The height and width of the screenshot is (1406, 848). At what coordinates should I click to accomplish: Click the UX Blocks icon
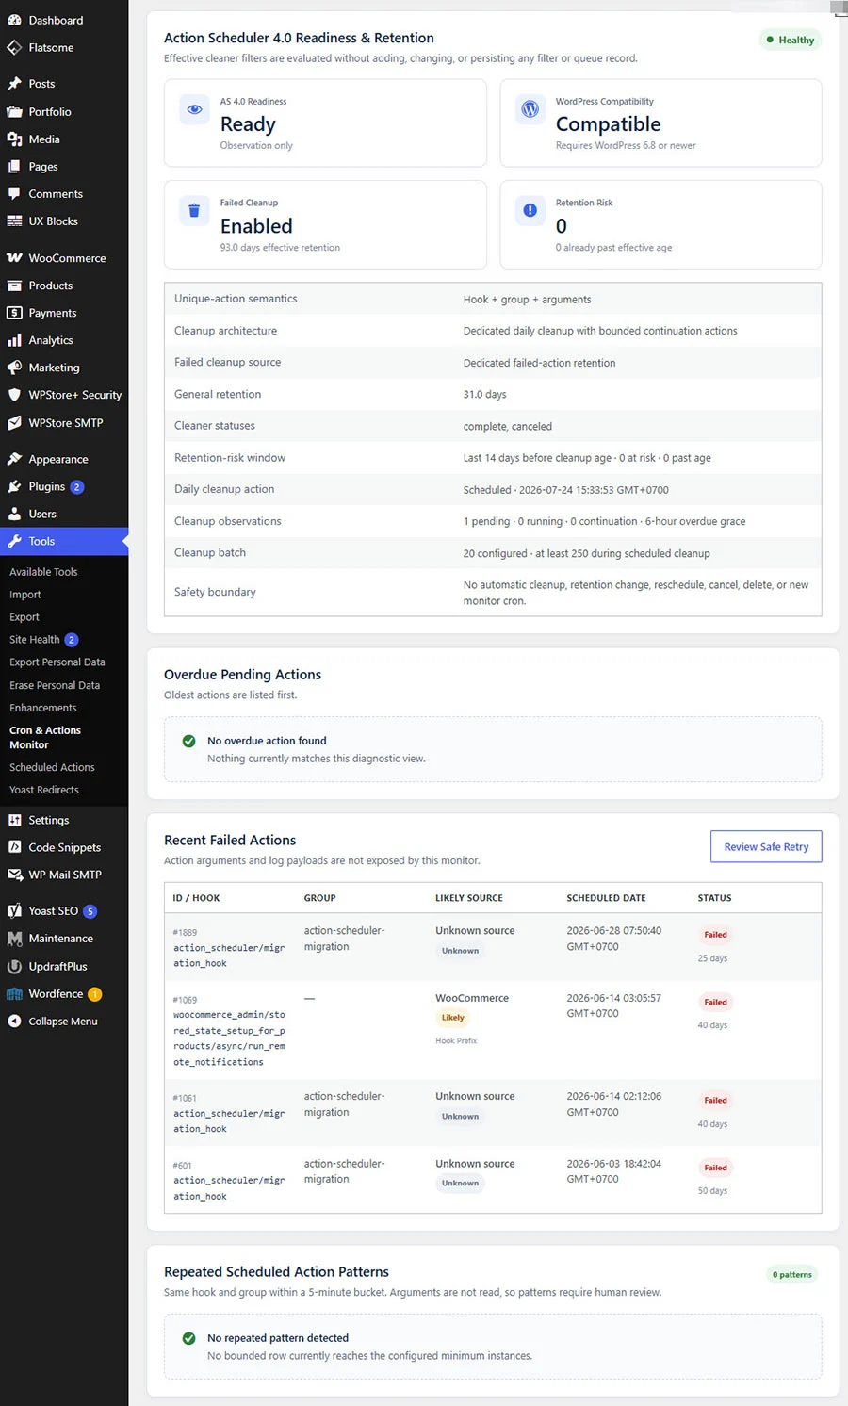pos(14,221)
